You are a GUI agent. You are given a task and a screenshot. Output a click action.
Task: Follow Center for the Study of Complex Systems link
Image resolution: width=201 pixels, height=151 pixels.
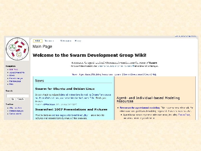(114, 66)
